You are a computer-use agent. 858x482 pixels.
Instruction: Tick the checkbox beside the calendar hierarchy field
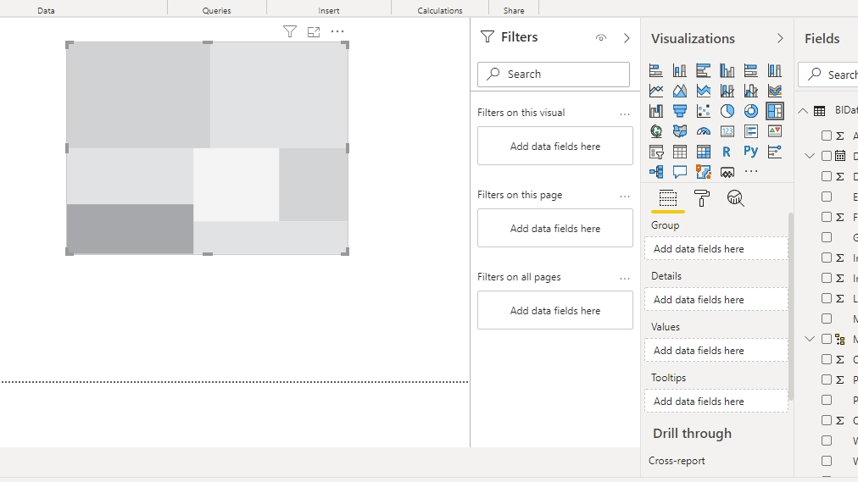coord(827,156)
